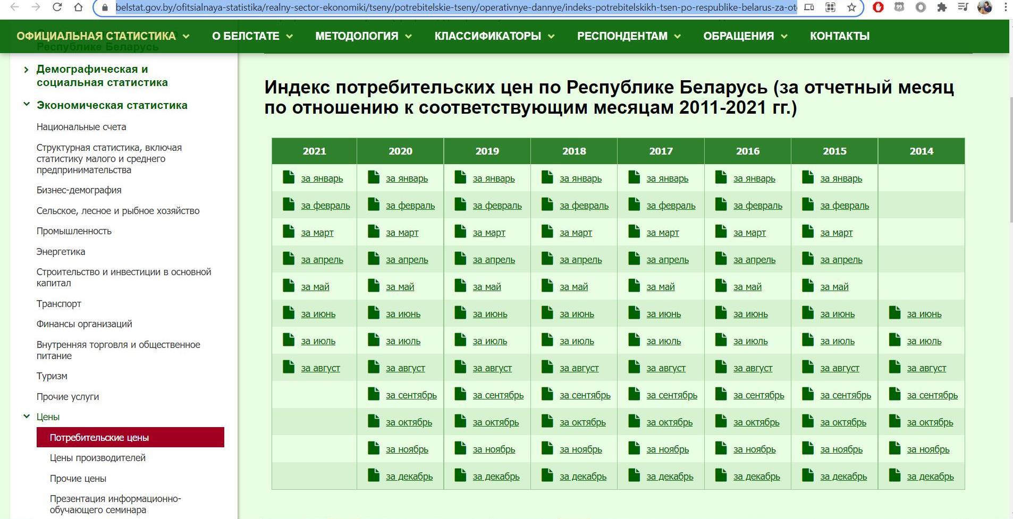The width and height of the screenshot is (1013, 519).
Task: Open the browser profile avatar
Action: pyautogui.click(x=984, y=7)
